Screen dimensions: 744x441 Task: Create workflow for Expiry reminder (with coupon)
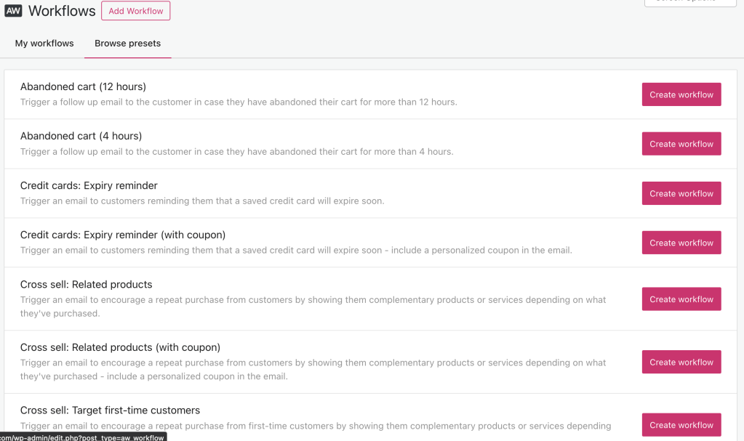click(x=681, y=243)
